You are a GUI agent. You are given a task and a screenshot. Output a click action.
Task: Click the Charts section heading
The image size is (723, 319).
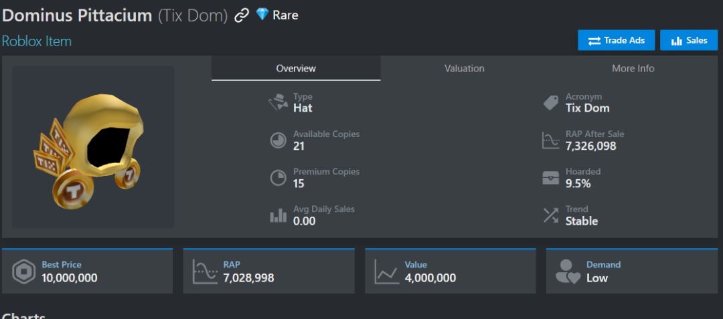(24, 316)
